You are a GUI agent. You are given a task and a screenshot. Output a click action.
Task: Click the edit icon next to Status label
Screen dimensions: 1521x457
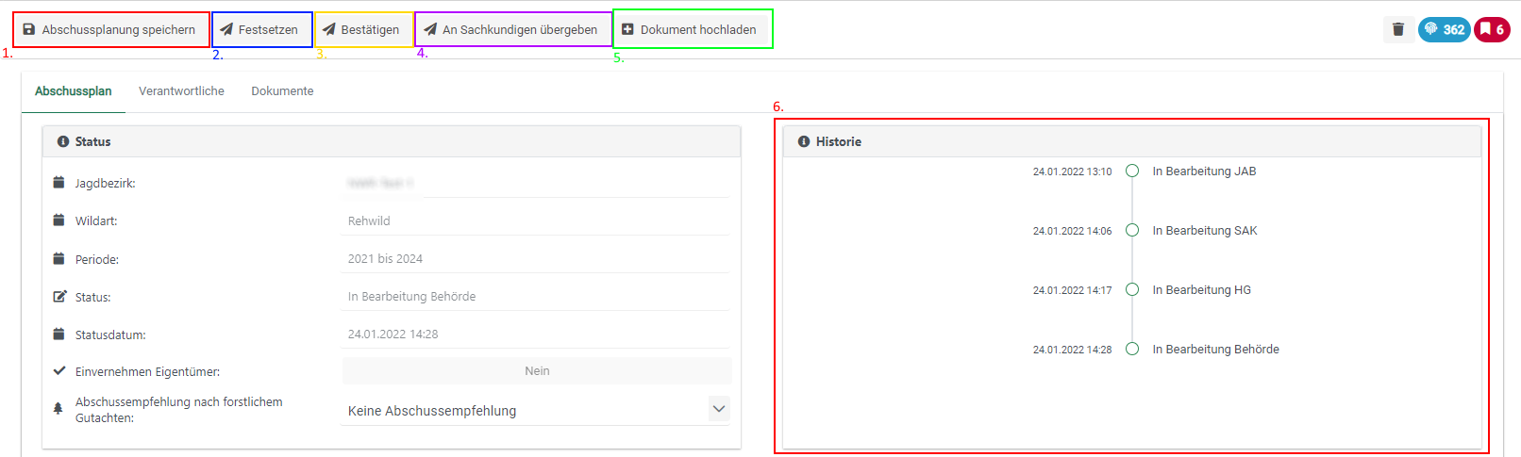click(59, 297)
